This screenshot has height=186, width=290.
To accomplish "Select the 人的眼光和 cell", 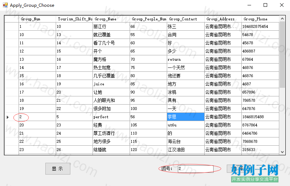I will (111, 100).
